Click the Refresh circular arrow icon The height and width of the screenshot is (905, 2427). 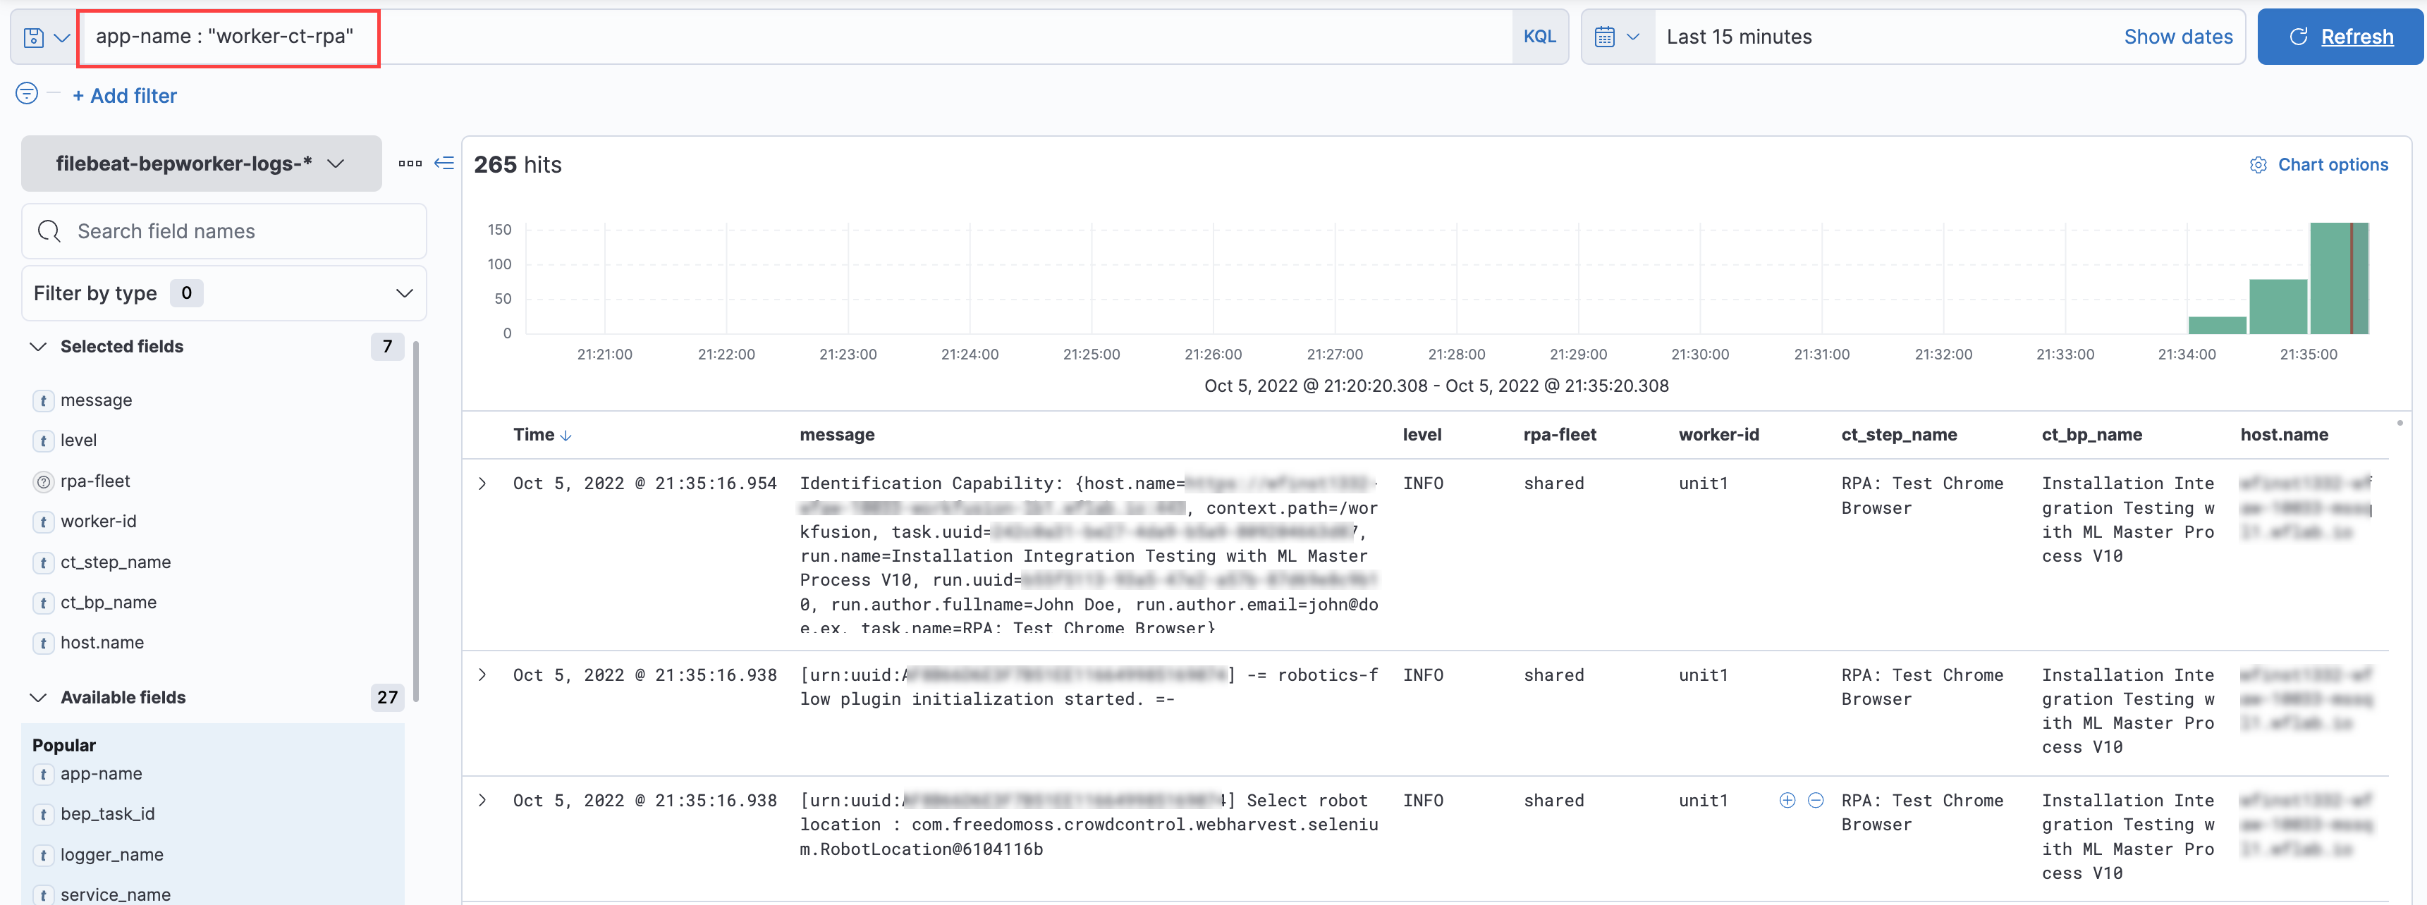coord(2298,37)
